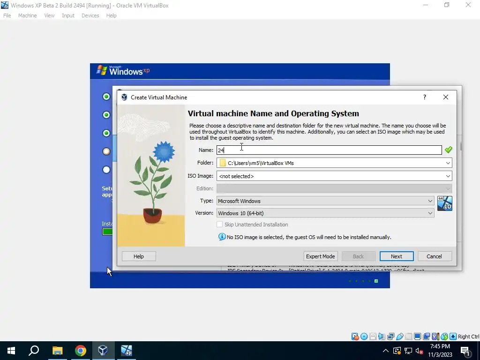Click the USB devices indicator icon
Viewport: 480px width, 360px height.
[x=399, y=337]
